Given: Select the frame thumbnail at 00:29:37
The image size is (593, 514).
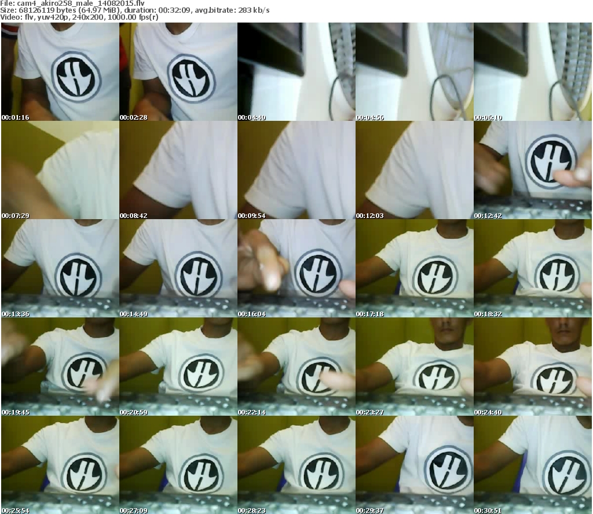Looking at the screenshot, I should click(415, 464).
